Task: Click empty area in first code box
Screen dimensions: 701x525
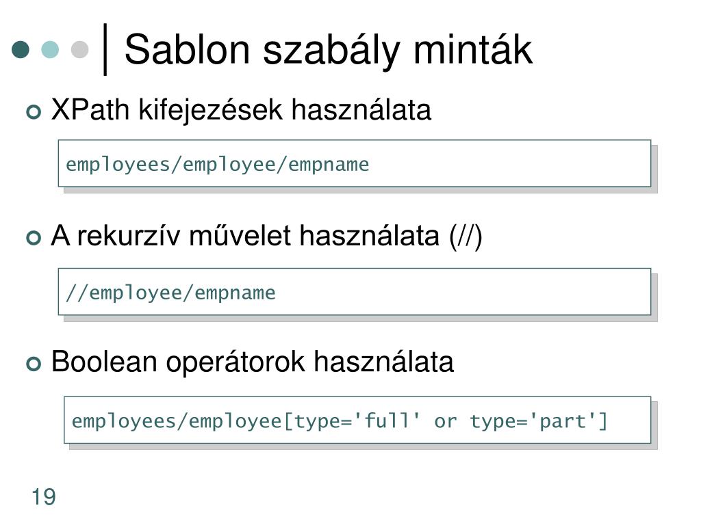Action: (509, 164)
